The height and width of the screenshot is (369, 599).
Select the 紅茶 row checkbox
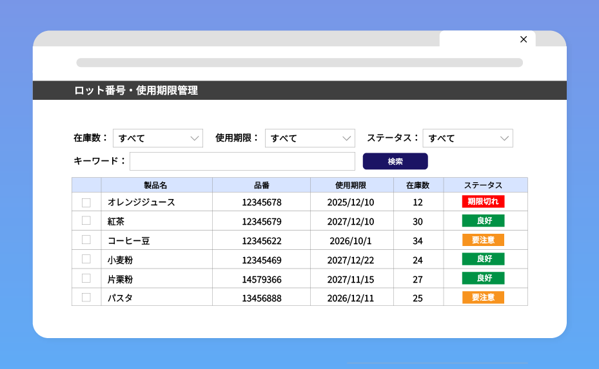[x=86, y=221]
